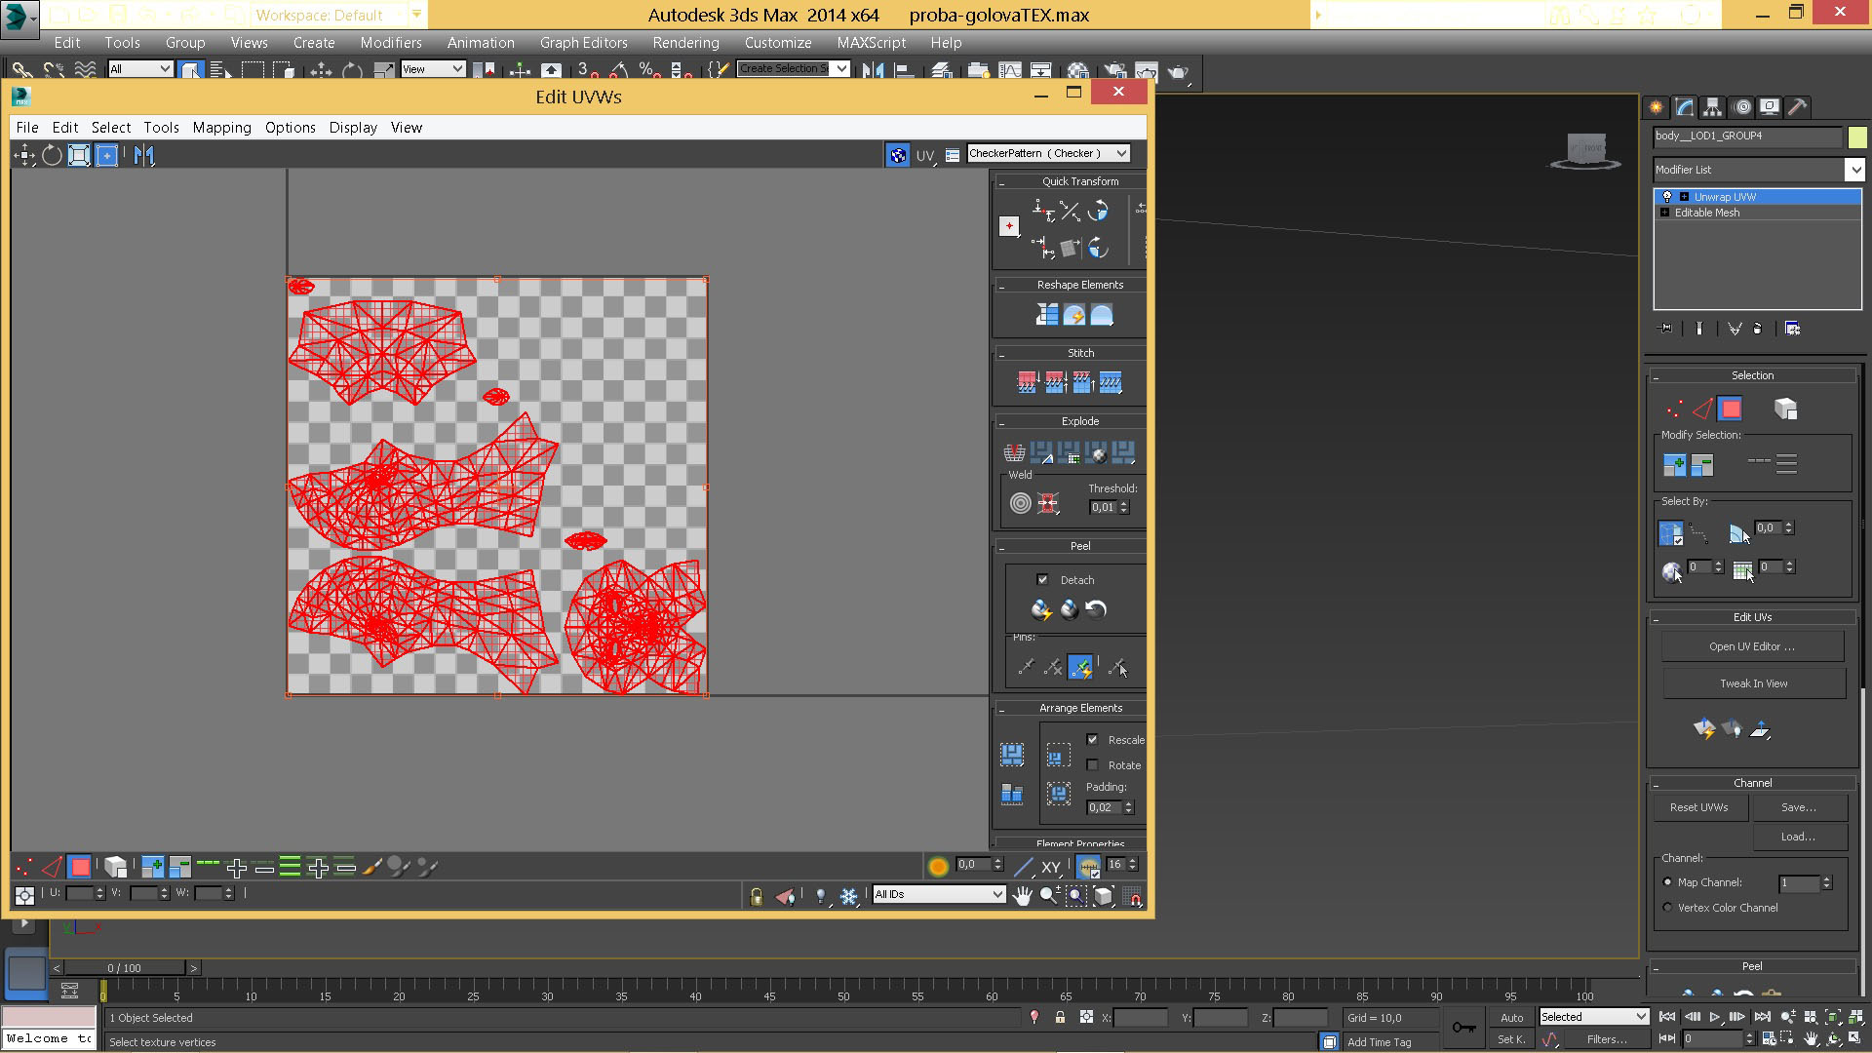Click the Pack Custom icon in Arrange Elements

(x=1012, y=755)
